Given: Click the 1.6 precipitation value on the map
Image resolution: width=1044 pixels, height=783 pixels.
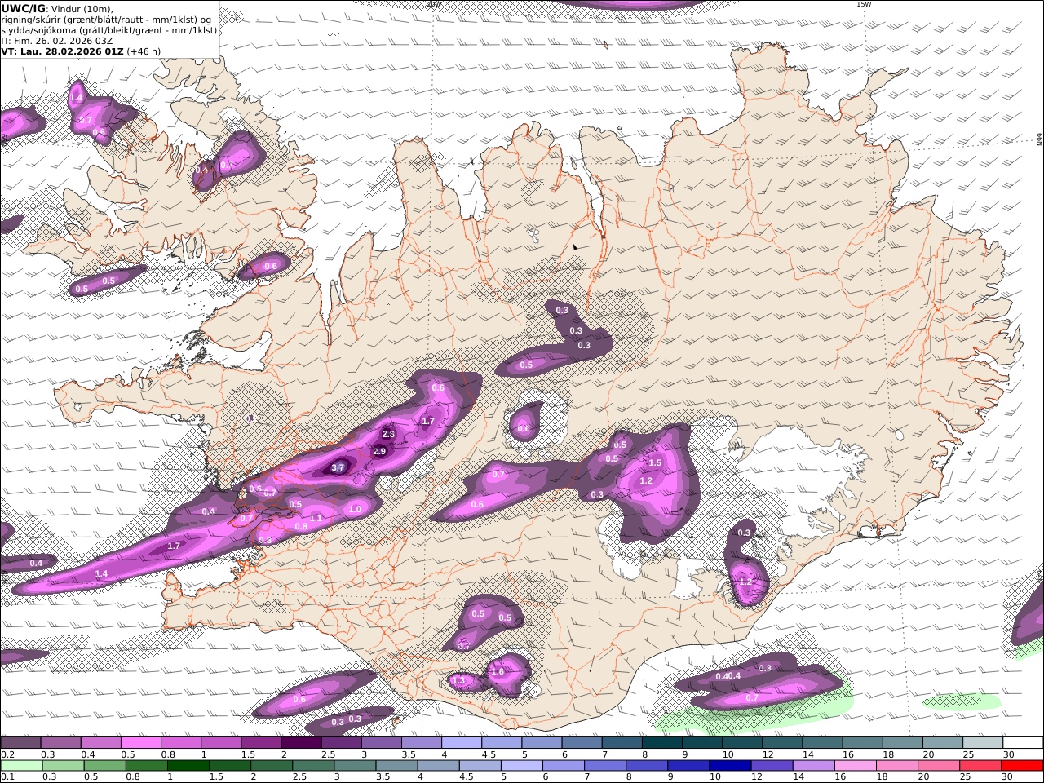Looking at the screenshot, I should point(498,671).
